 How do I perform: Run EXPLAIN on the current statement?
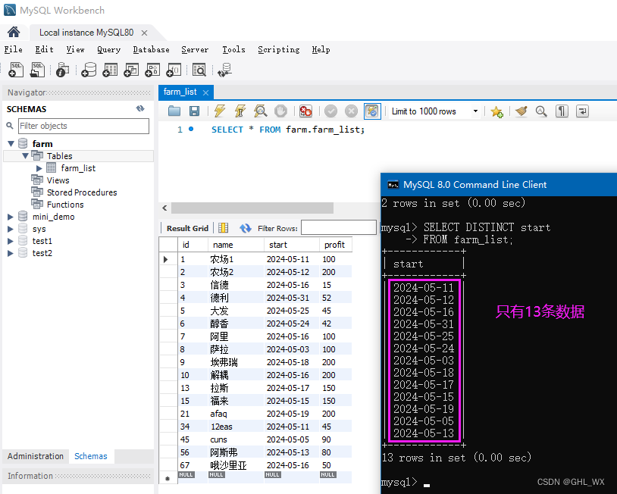click(x=261, y=111)
